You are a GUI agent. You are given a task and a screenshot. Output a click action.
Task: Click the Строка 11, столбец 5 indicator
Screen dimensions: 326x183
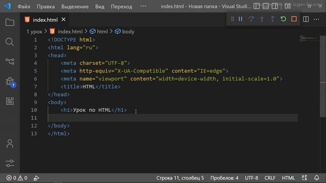pyautogui.click(x=180, y=178)
